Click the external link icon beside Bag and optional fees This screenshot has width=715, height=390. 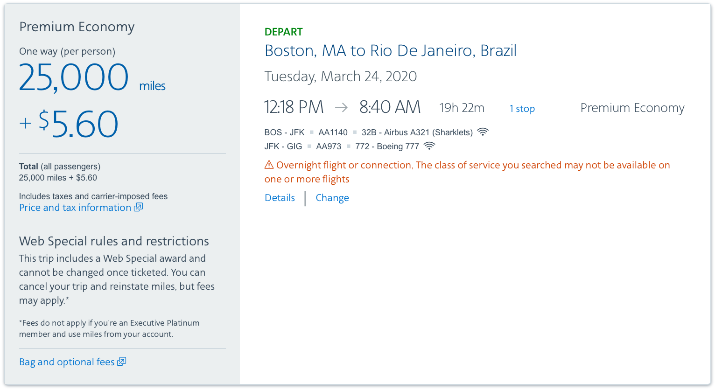122,362
